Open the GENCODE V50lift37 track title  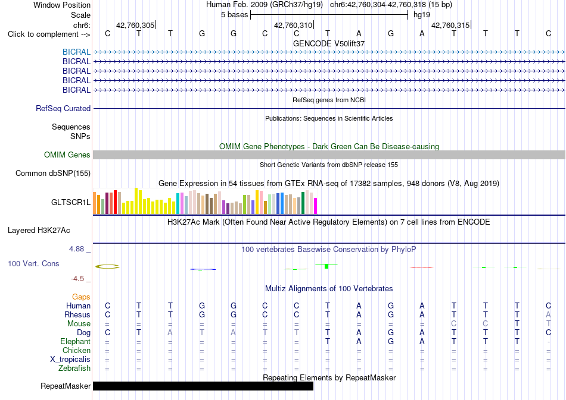coord(329,43)
